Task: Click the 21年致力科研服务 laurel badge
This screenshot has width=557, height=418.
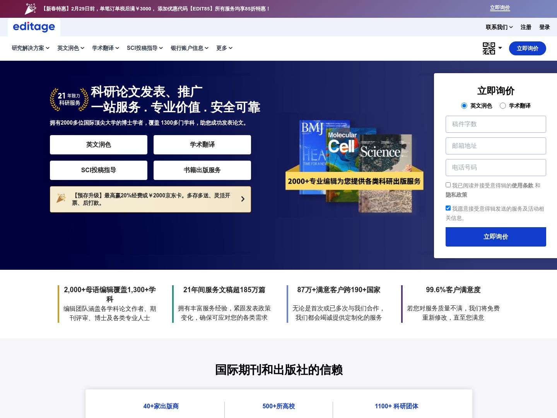Action: (69, 99)
